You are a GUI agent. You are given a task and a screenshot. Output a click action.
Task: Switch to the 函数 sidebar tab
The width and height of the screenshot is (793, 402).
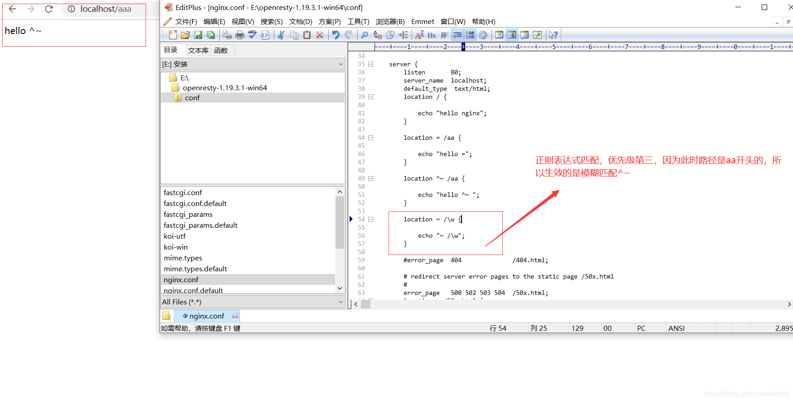221,50
